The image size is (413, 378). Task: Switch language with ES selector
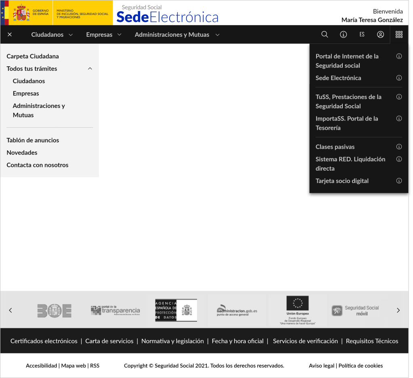click(362, 34)
